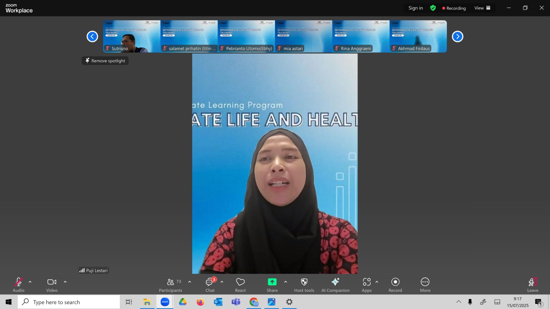Open the View layout menu
Image resolution: width=550 pixels, height=309 pixels.
click(483, 8)
